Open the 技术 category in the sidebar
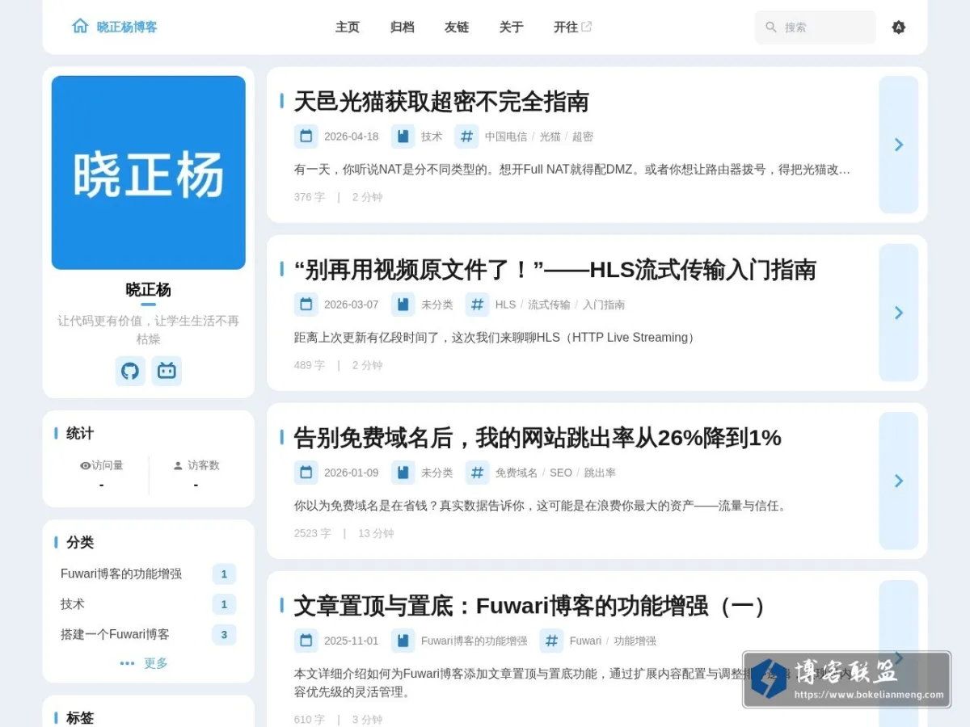The image size is (970, 727). [x=148, y=604]
